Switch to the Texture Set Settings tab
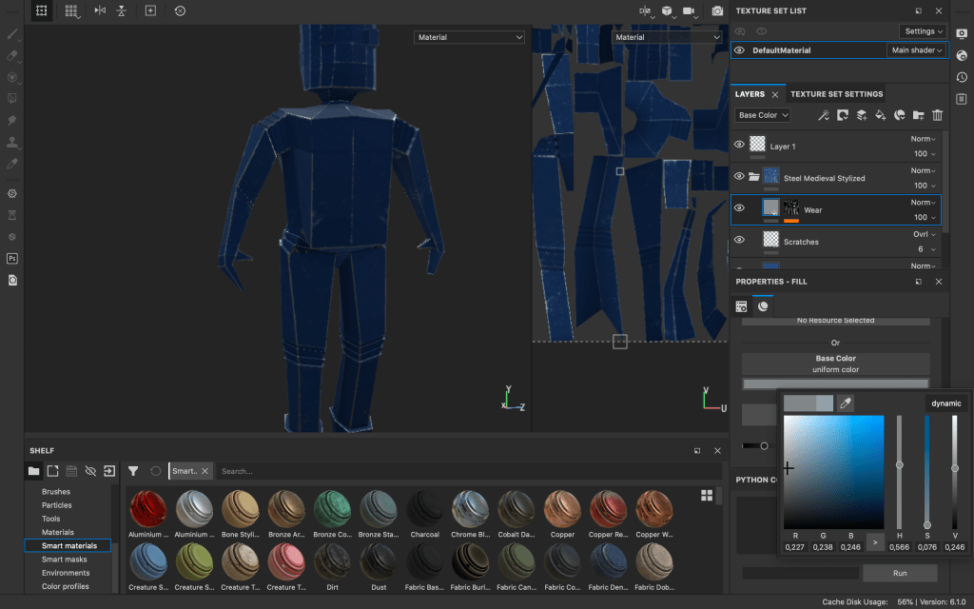Viewport: 974px width, 609px height. tap(836, 94)
